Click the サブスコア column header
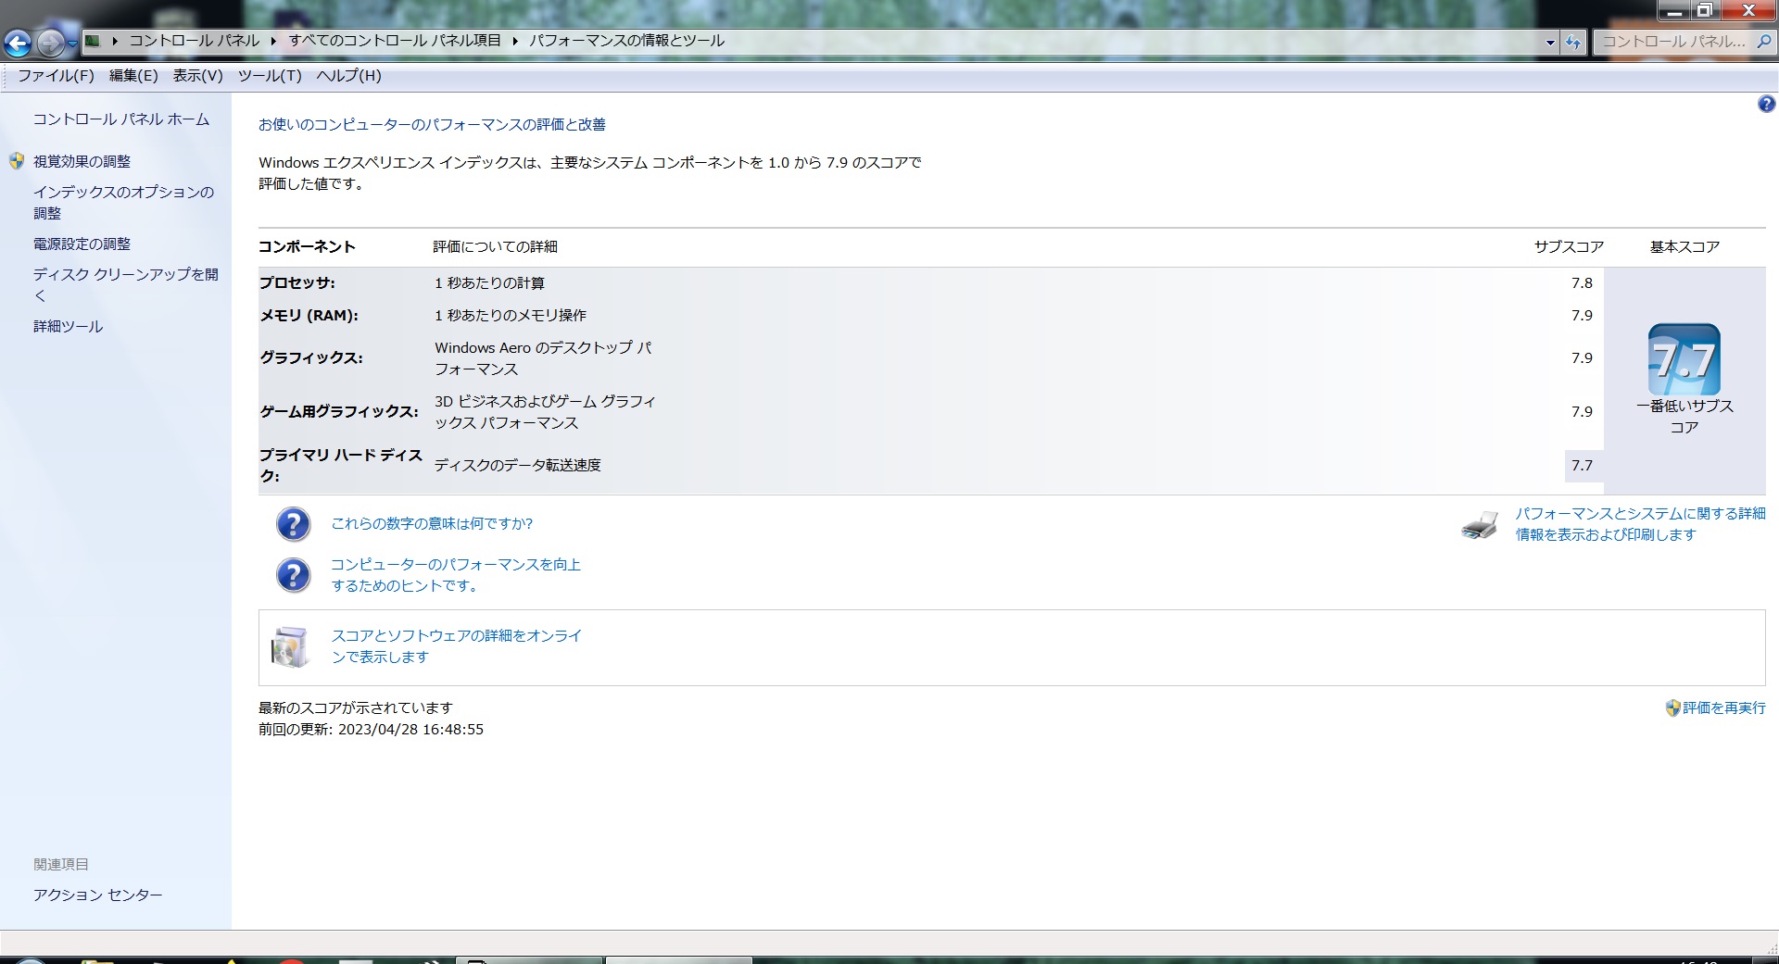Viewport: 1779px width, 964px height. click(1569, 247)
